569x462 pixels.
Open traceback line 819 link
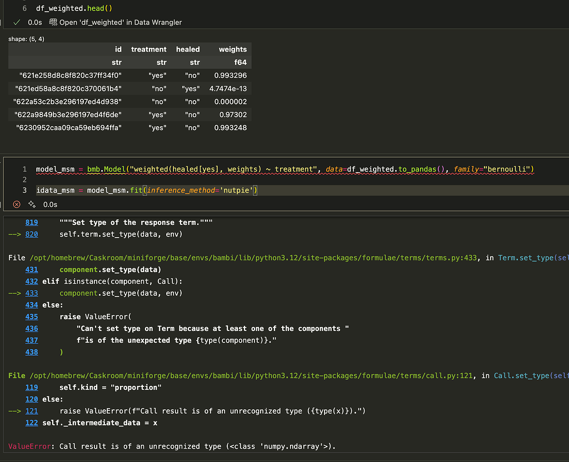[32, 223]
